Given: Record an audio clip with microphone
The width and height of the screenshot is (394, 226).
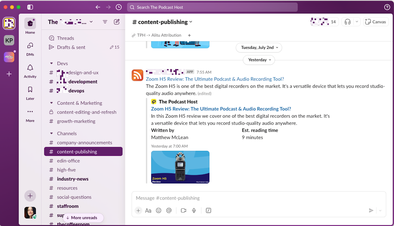Looking at the screenshot, I should (194, 211).
